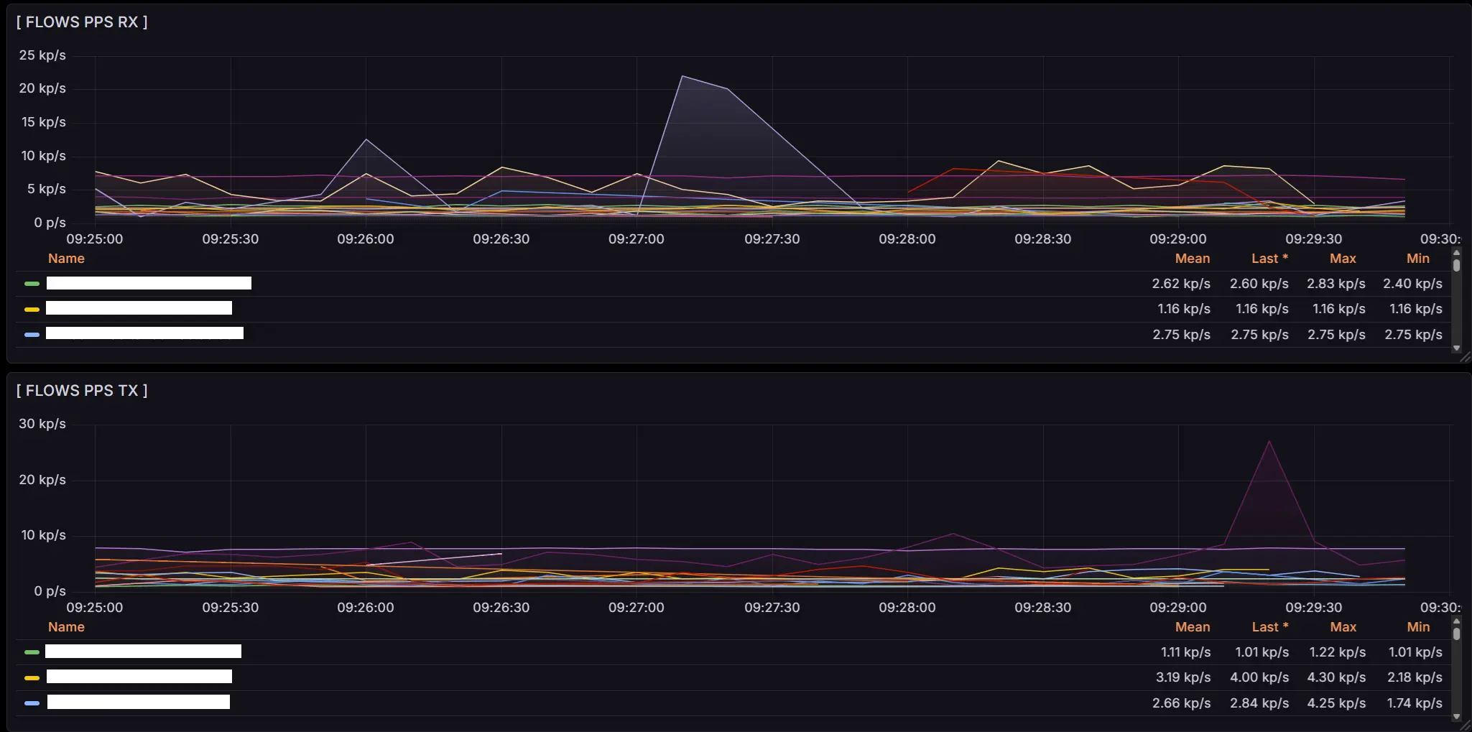Click RX legend scrollbar down arrow

[1456, 348]
